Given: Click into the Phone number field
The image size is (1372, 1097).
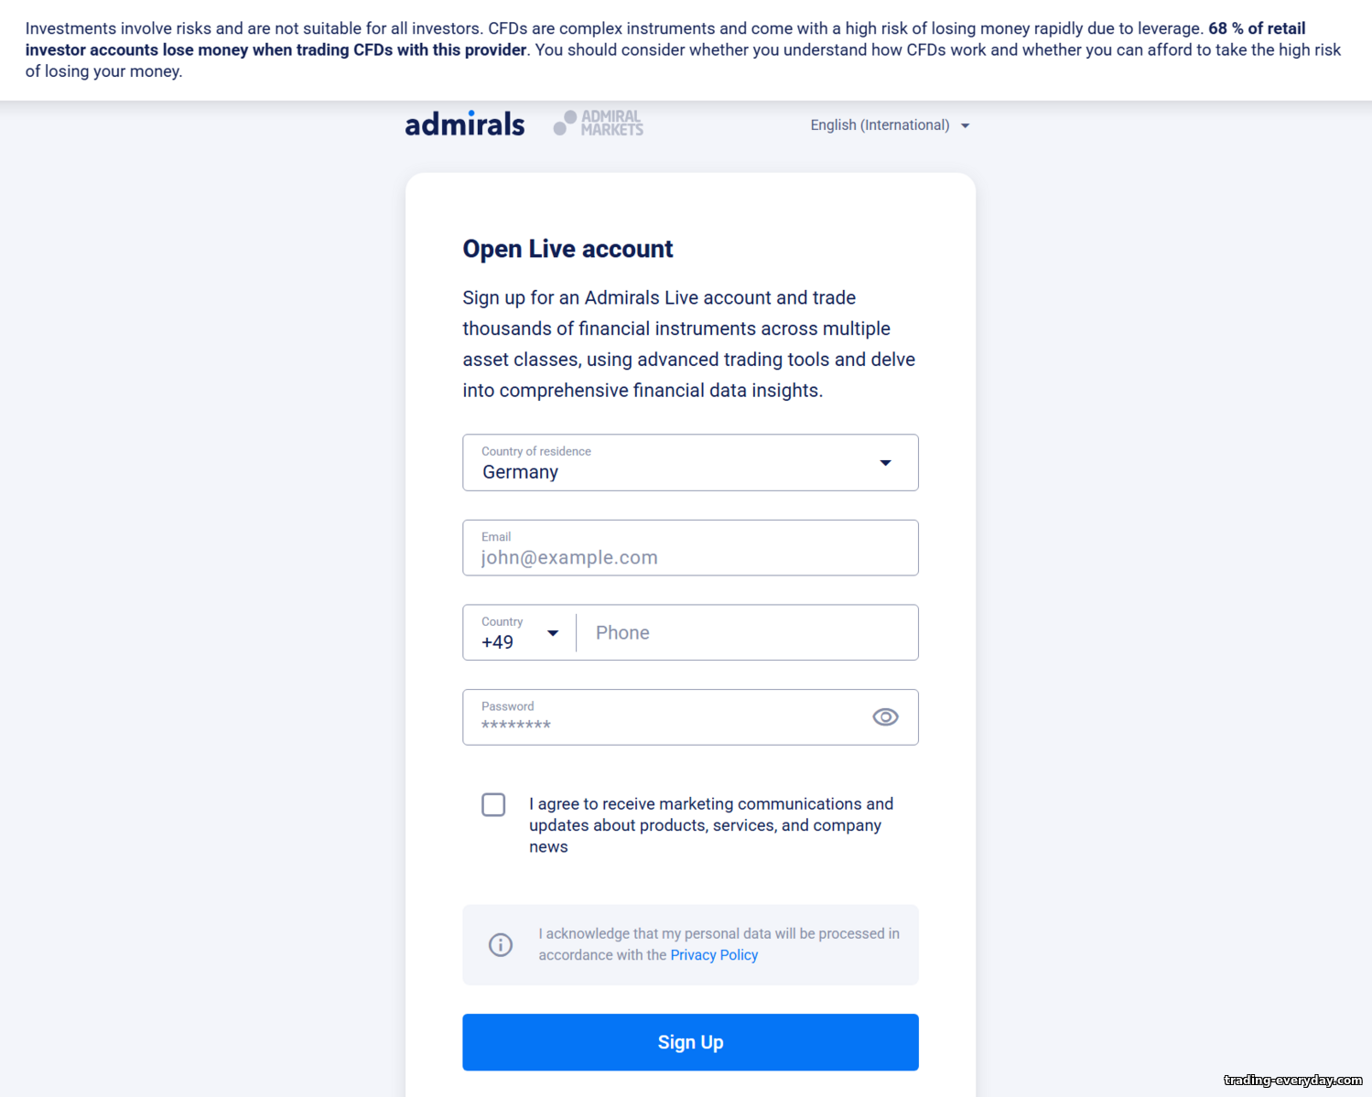Looking at the screenshot, I should (748, 633).
